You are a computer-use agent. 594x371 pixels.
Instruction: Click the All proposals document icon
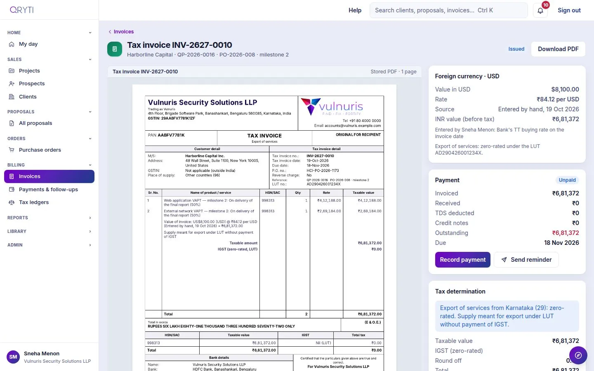point(12,123)
